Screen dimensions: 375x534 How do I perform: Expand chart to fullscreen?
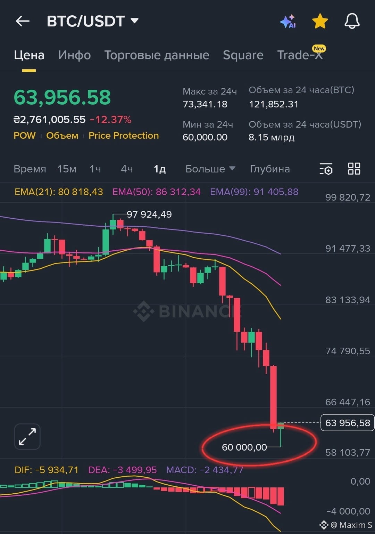click(27, 437)
